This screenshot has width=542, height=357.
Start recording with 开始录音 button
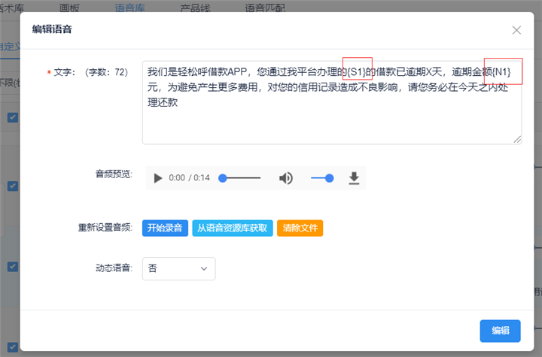tap(165, 228)
